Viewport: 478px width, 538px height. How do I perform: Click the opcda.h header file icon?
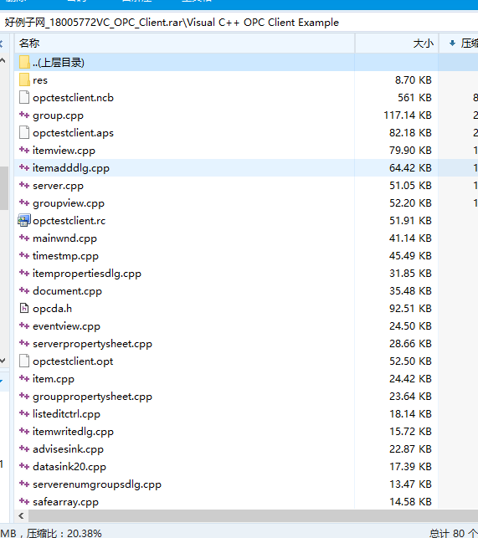coord(24,309)
